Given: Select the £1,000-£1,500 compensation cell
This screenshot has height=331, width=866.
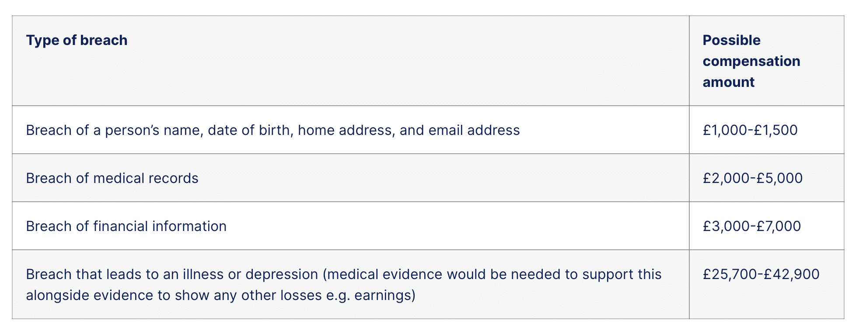Looking at the screenshot, I should [x=750, y=130].
